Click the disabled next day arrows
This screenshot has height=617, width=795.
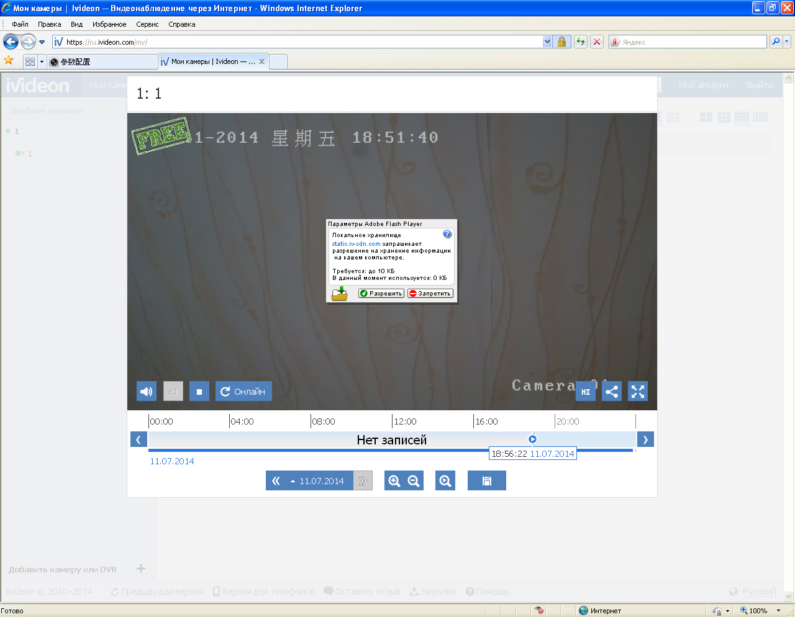click(x=363, y=480)
